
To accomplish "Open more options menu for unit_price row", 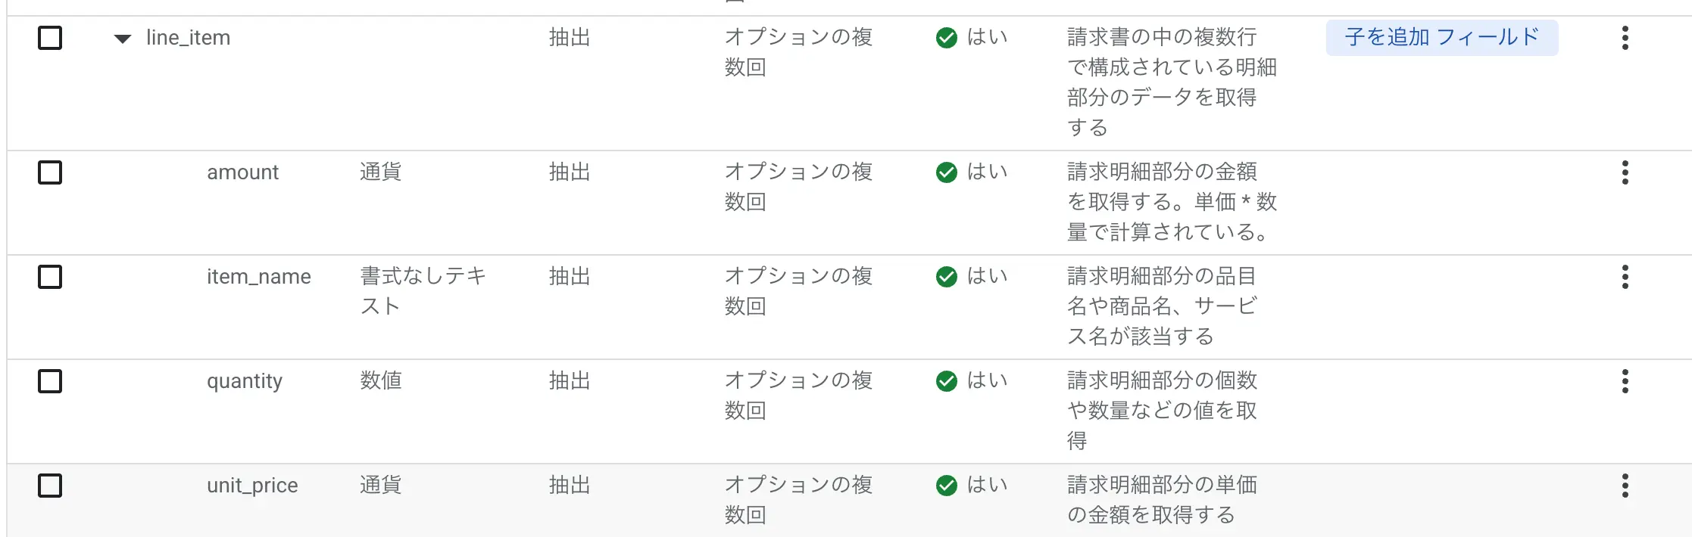I will [1625, 486].
